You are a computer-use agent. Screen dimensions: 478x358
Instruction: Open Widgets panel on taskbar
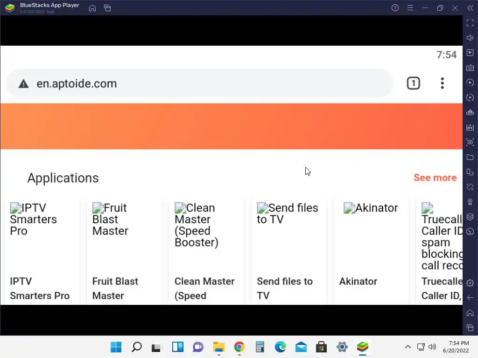177,347
